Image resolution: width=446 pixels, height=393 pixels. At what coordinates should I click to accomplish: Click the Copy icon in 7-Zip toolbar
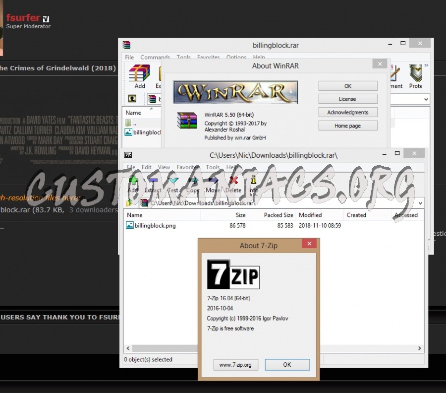pyautogui.click(x=193, y=181)
